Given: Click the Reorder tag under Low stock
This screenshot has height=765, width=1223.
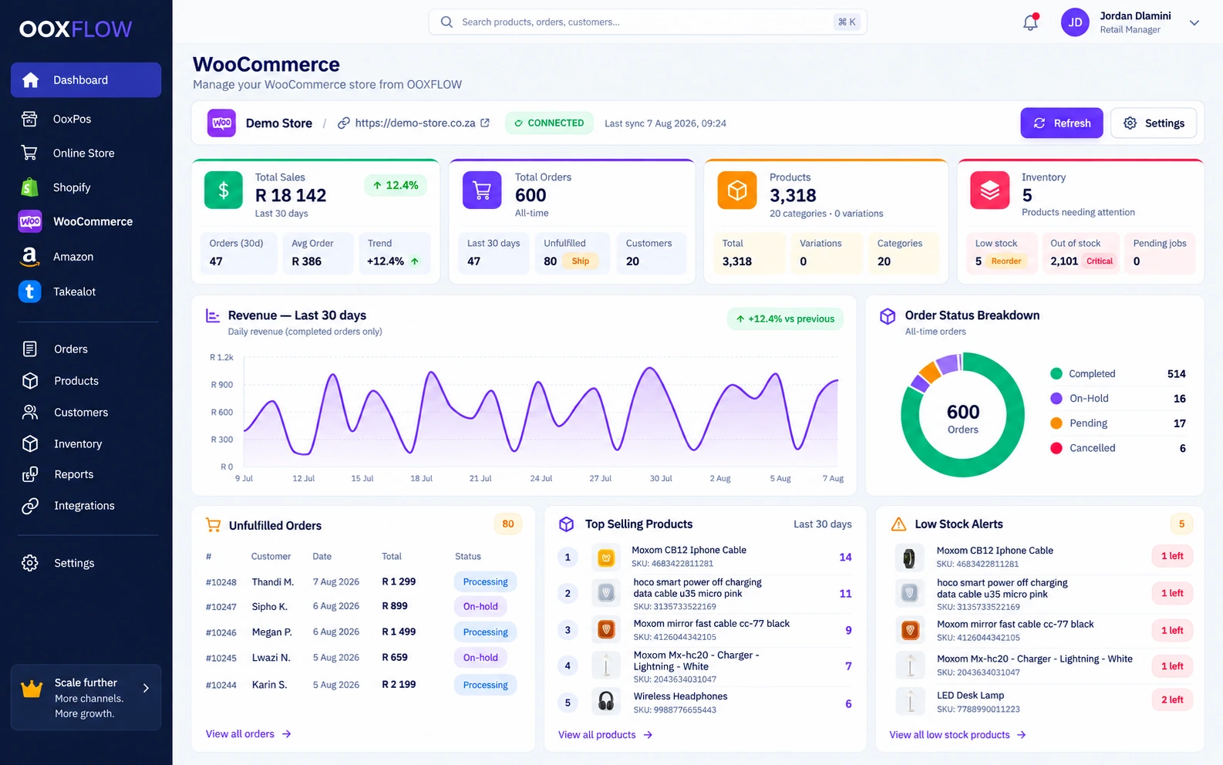Looking at the screenshot, I should (x=1006, y=261).
